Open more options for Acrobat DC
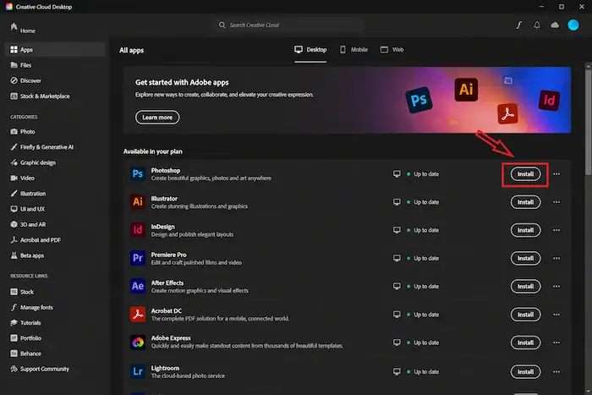This screenshot has width=592, height=395. [556, 315]
